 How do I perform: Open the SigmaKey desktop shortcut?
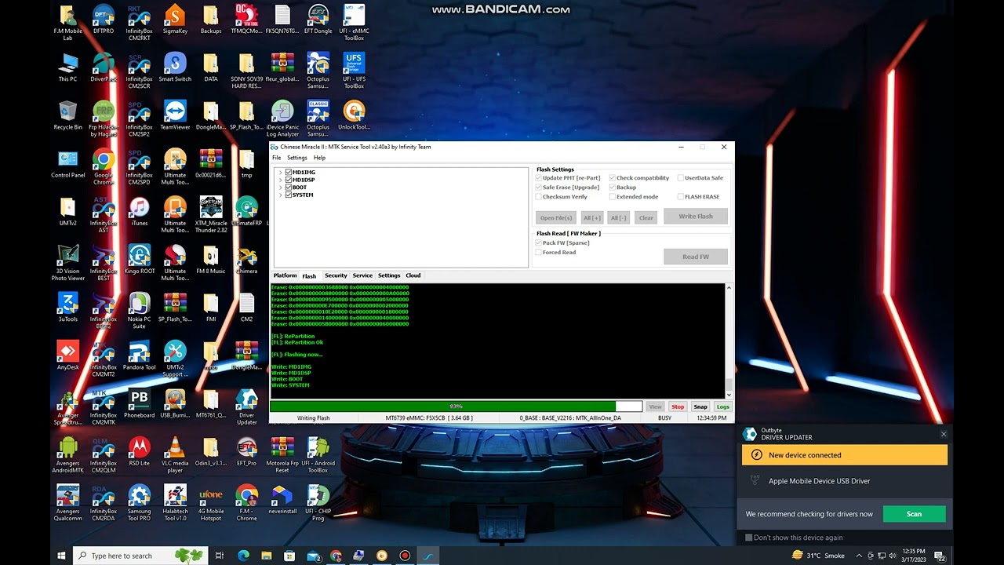[x=175, y=20]
